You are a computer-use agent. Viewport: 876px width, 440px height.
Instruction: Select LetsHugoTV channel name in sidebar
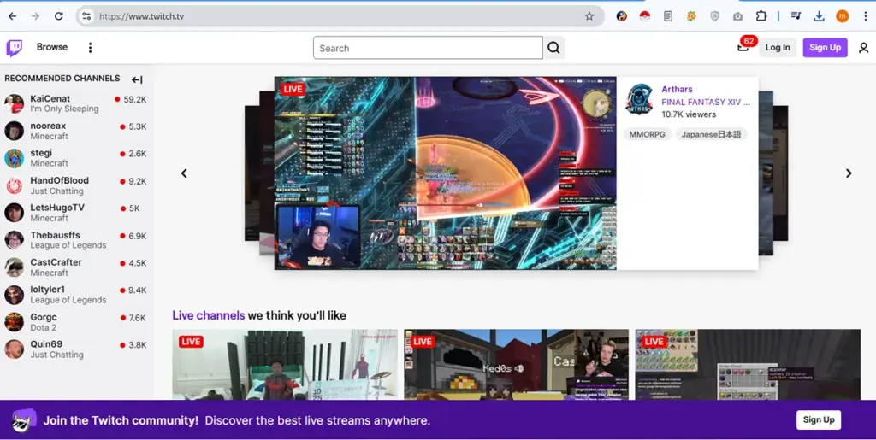point(57,208)
